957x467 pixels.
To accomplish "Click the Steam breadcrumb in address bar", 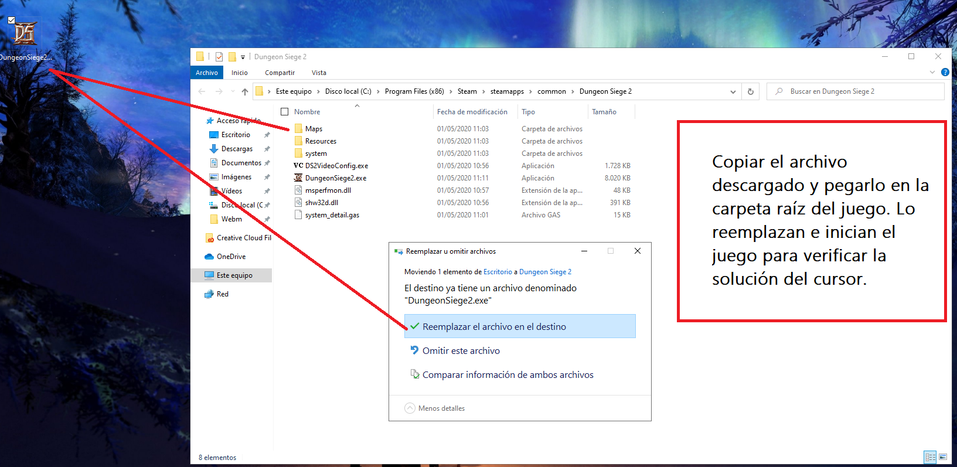I will pos(467,91).
